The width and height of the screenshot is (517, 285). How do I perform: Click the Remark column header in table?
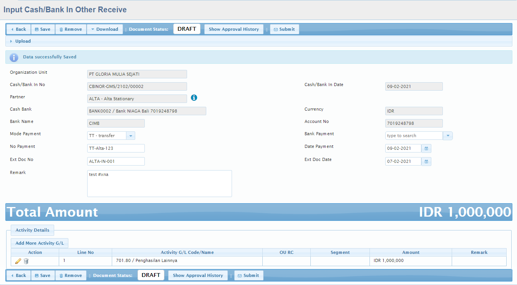(479, 252)
